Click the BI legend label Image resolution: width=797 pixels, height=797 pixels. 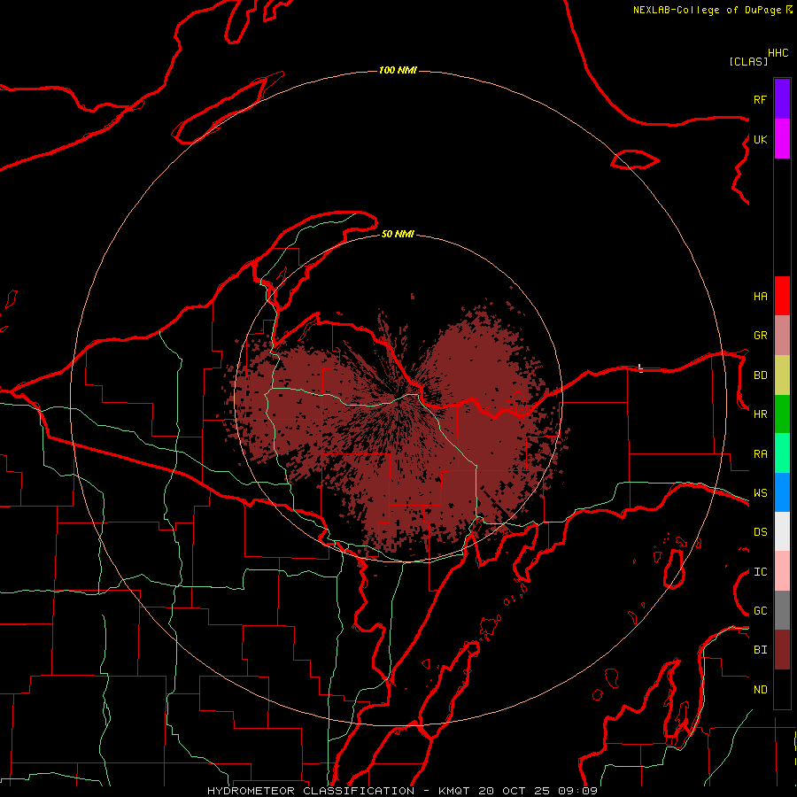761,650
